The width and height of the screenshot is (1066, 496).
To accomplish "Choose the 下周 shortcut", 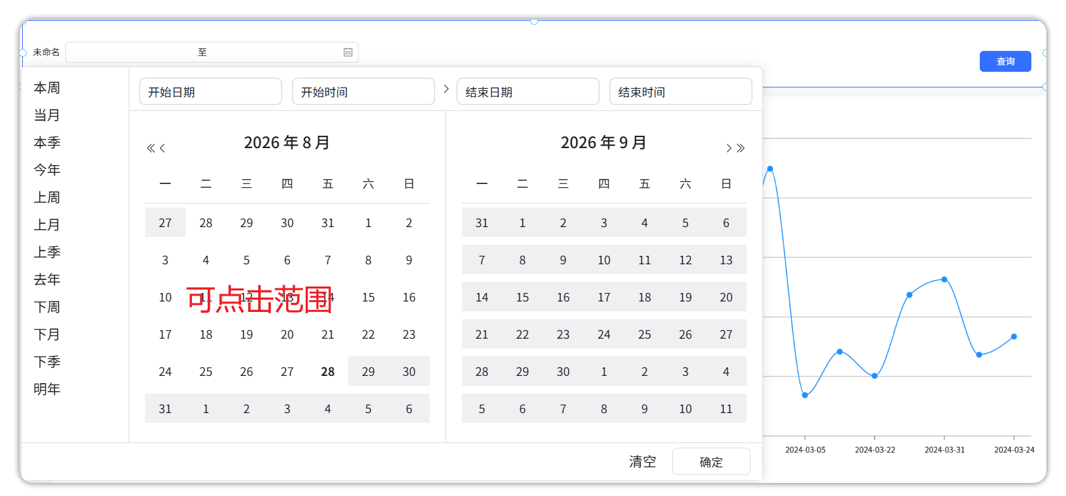I will click(47, 307).
